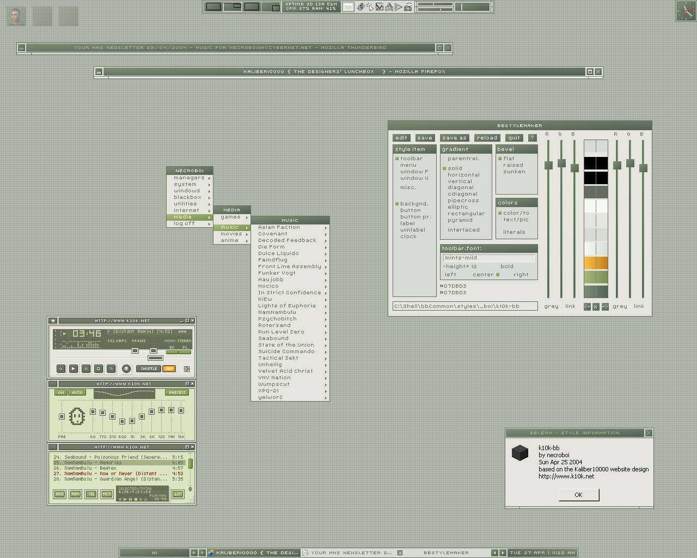Viewport: 697px width, 558px height.
Task: Turn off the equalizer ON button
Action: point(61,392)
